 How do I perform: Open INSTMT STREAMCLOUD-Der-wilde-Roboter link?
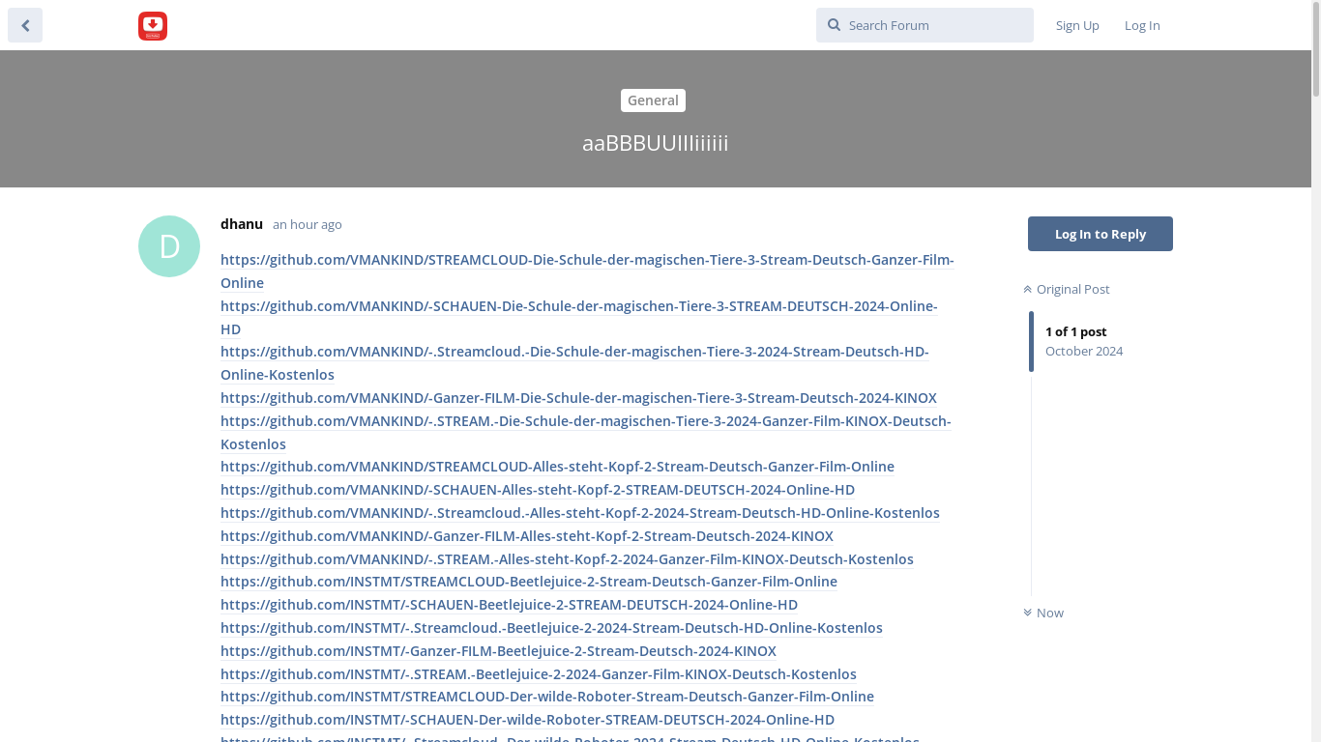547,697
